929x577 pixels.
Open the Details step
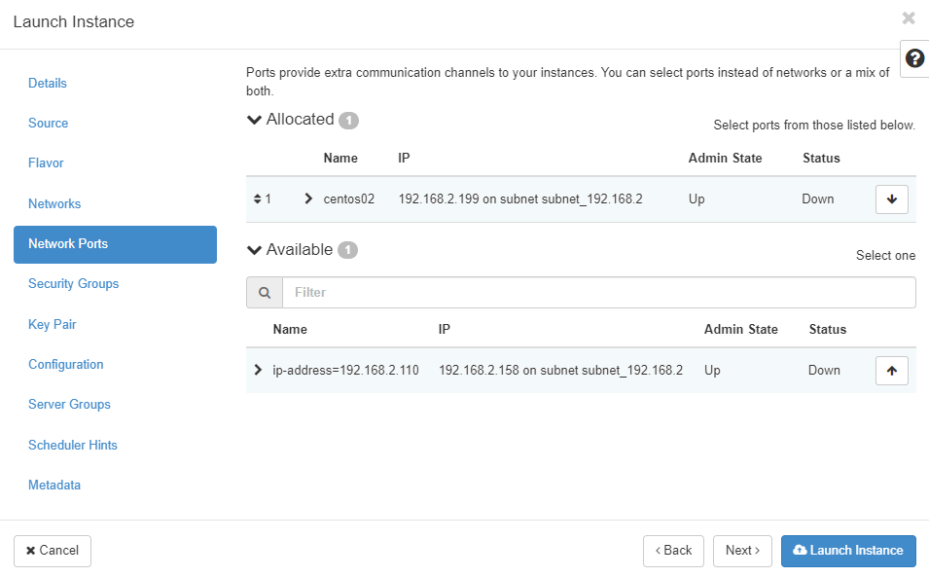click(48, 84)
